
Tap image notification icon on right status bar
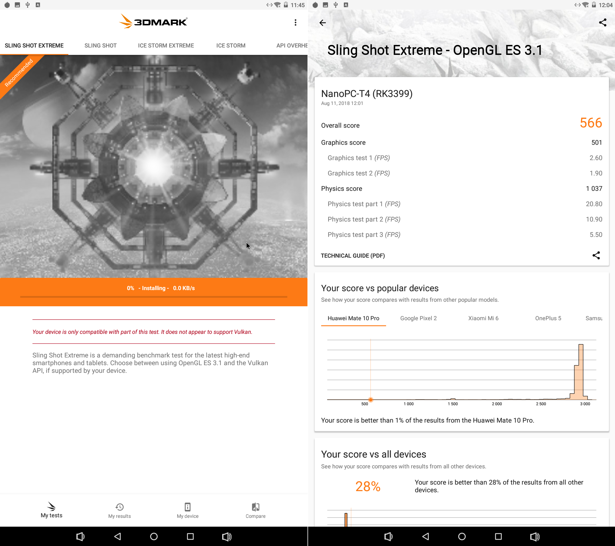[325, 5]
